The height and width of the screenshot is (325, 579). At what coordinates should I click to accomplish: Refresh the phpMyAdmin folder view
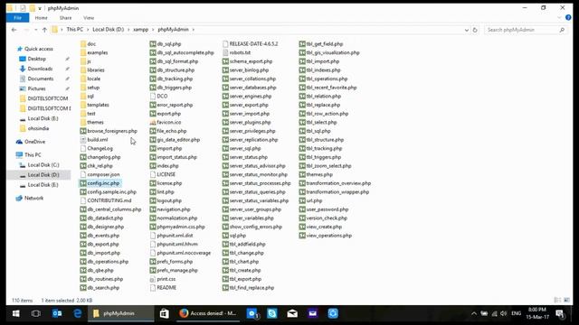pos(475,30)
